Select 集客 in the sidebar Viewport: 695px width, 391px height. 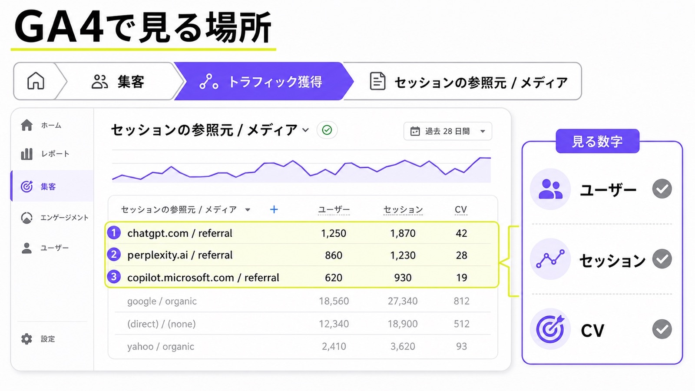[x=52, y=186]
